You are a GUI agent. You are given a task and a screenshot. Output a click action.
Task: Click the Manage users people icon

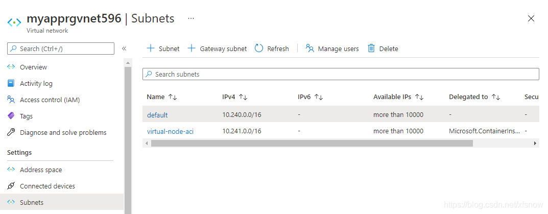[x=310, y=48]
